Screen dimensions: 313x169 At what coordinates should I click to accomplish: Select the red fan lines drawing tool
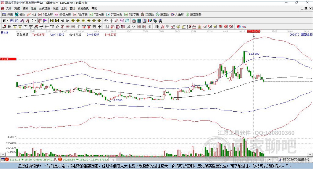(x=112, y=27)
